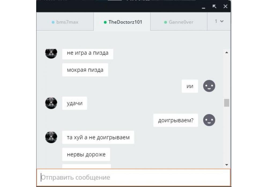Click the "доигрываем?" message bubble
The width and height of the screenshot is (268, 187).
pyautogui.click(x=176, y=120)
